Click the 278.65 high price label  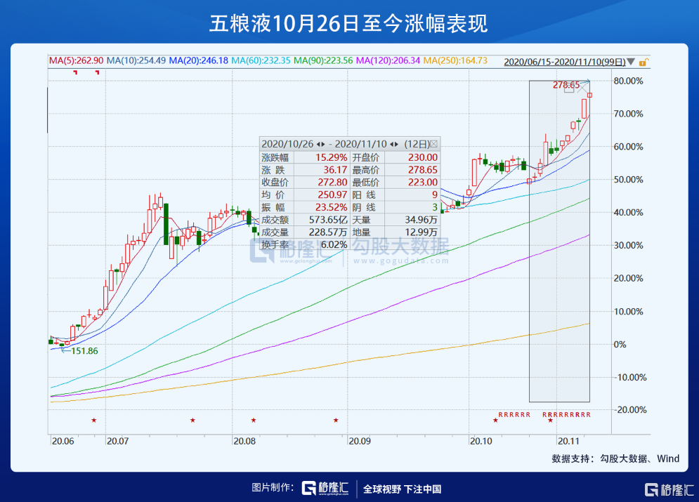[x=566, y=85]
